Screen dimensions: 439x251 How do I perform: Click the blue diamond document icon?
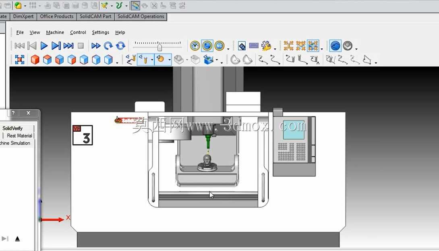[242, 46]
